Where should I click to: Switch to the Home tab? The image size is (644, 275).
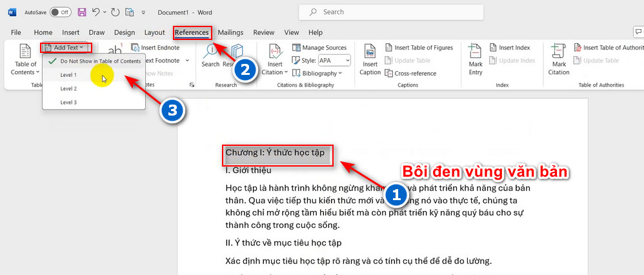tap(43, 32)
